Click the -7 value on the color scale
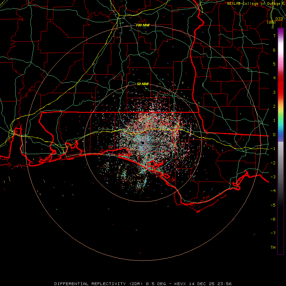This screenshot has width=286, height=286. click(273, 233)
